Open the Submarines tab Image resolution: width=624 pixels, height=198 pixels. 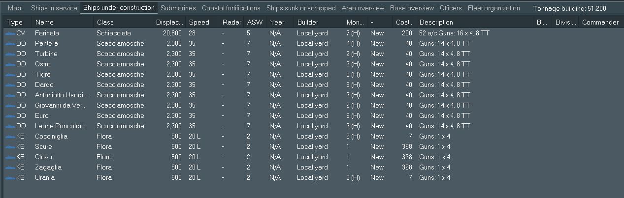pyautogui.click(x=178, y=8)
